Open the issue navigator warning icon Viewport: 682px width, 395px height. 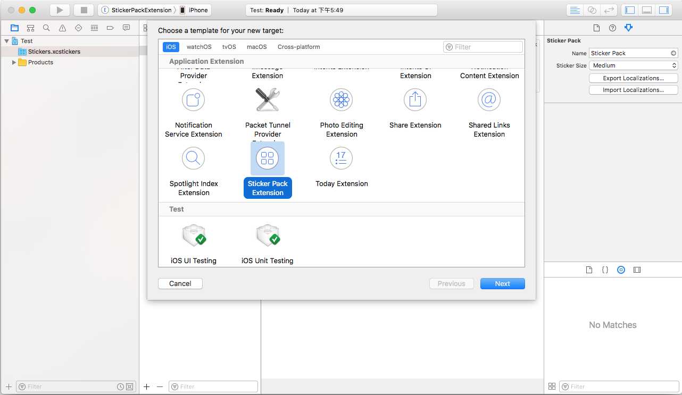click(62, 28)
